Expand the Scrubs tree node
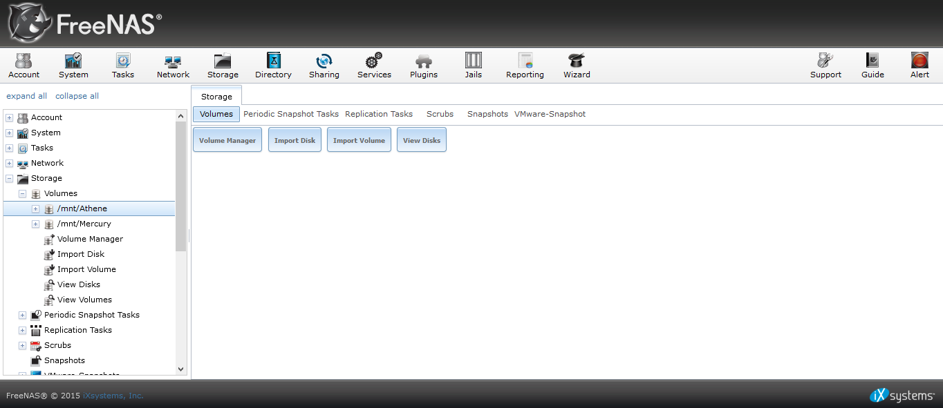This screenshot has width=943, height=408. tap(23, 346)
